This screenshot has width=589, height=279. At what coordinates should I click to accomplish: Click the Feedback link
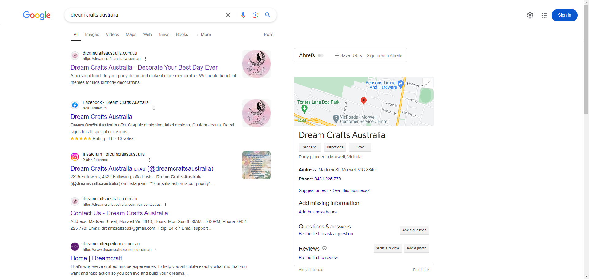pos(421,270)
